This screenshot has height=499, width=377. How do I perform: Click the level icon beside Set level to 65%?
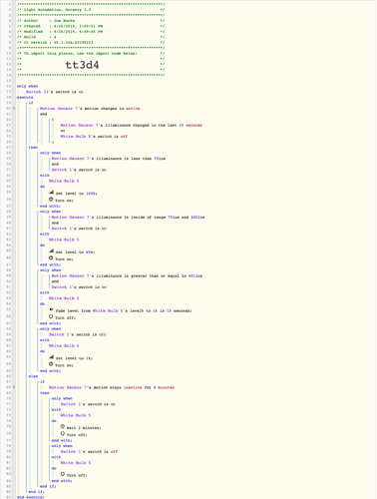pos(51,250)
